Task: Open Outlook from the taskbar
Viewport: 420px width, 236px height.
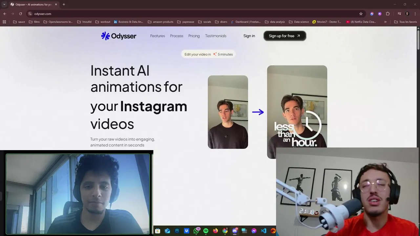Action: click(167, 231)
